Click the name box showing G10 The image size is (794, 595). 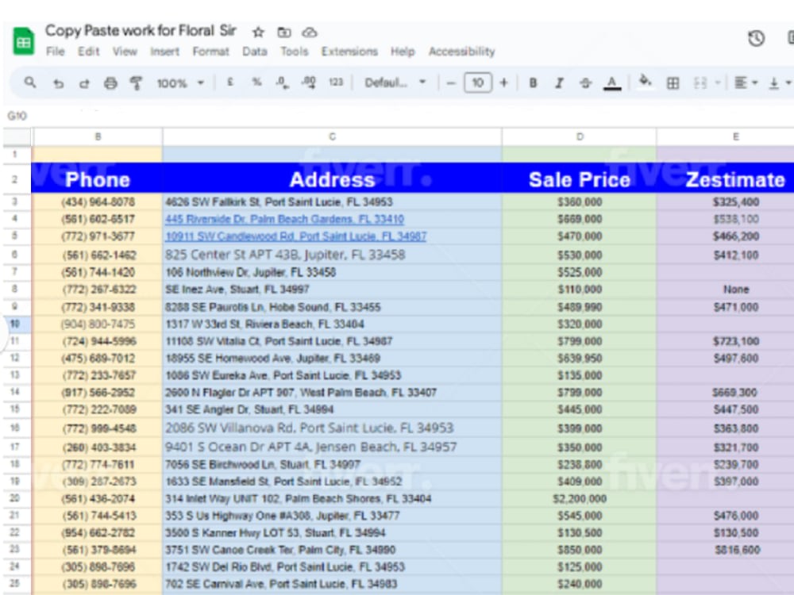(17, 116)
